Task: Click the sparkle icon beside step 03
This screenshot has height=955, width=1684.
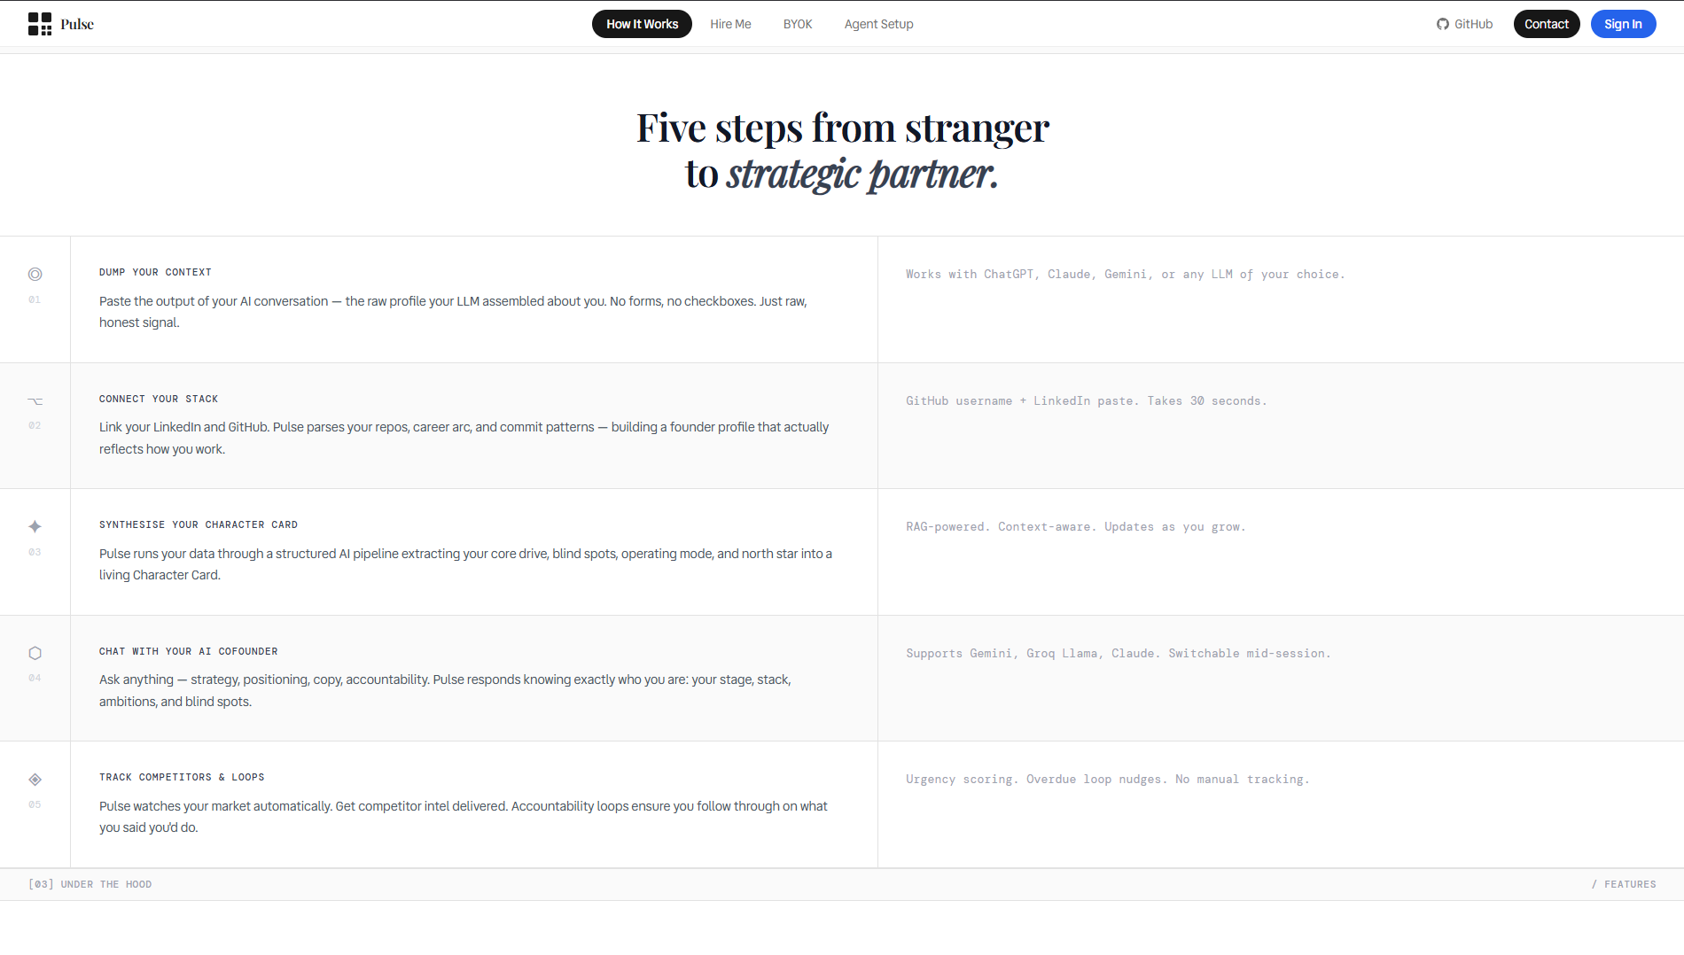Action: [35, 526]
